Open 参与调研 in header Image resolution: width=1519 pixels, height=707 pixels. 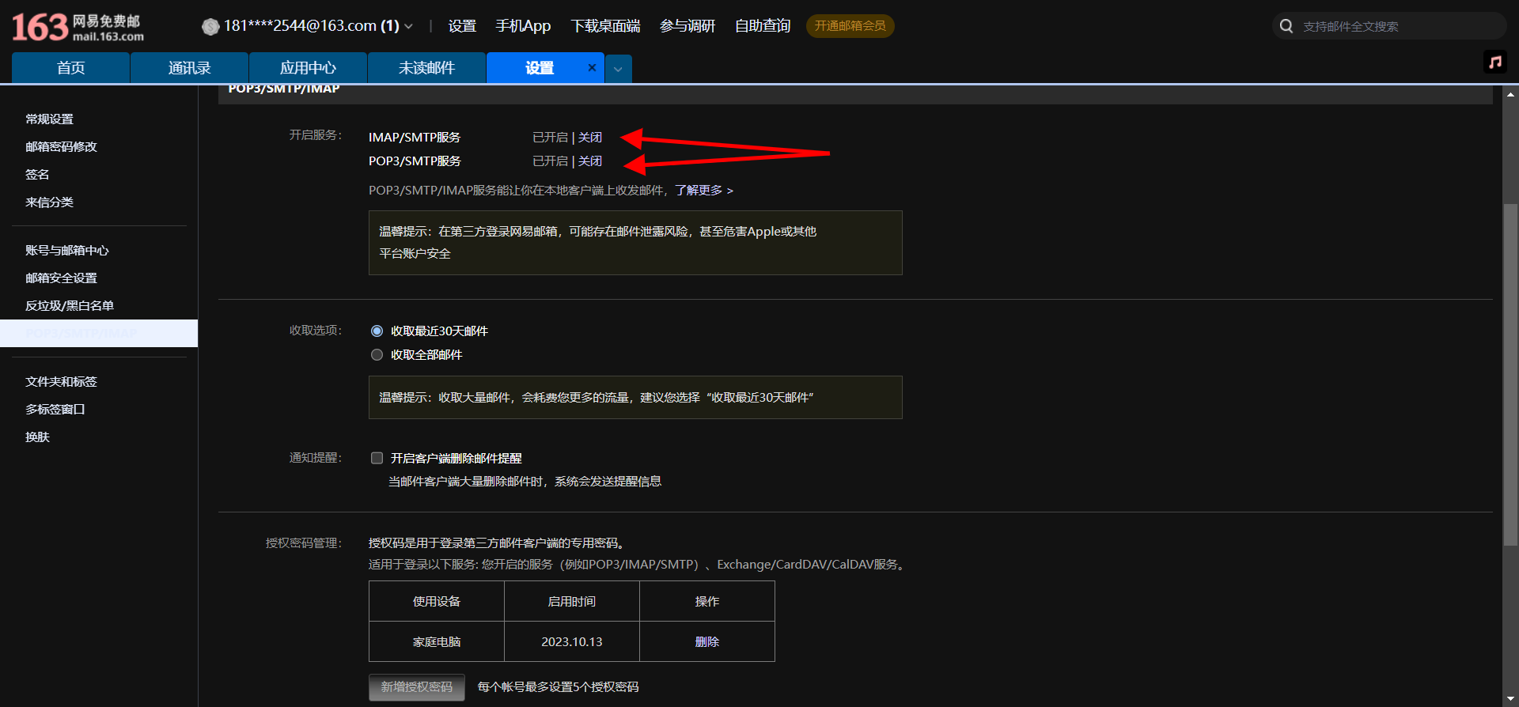688,26
